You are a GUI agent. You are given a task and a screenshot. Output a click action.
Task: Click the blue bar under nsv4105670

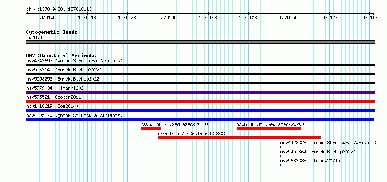pyautogui.click(x=200, y=120)
